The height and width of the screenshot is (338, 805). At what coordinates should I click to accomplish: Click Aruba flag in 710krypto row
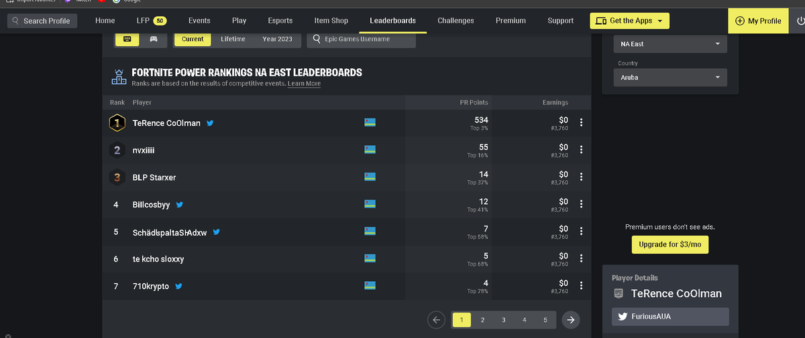click(370, 286)
